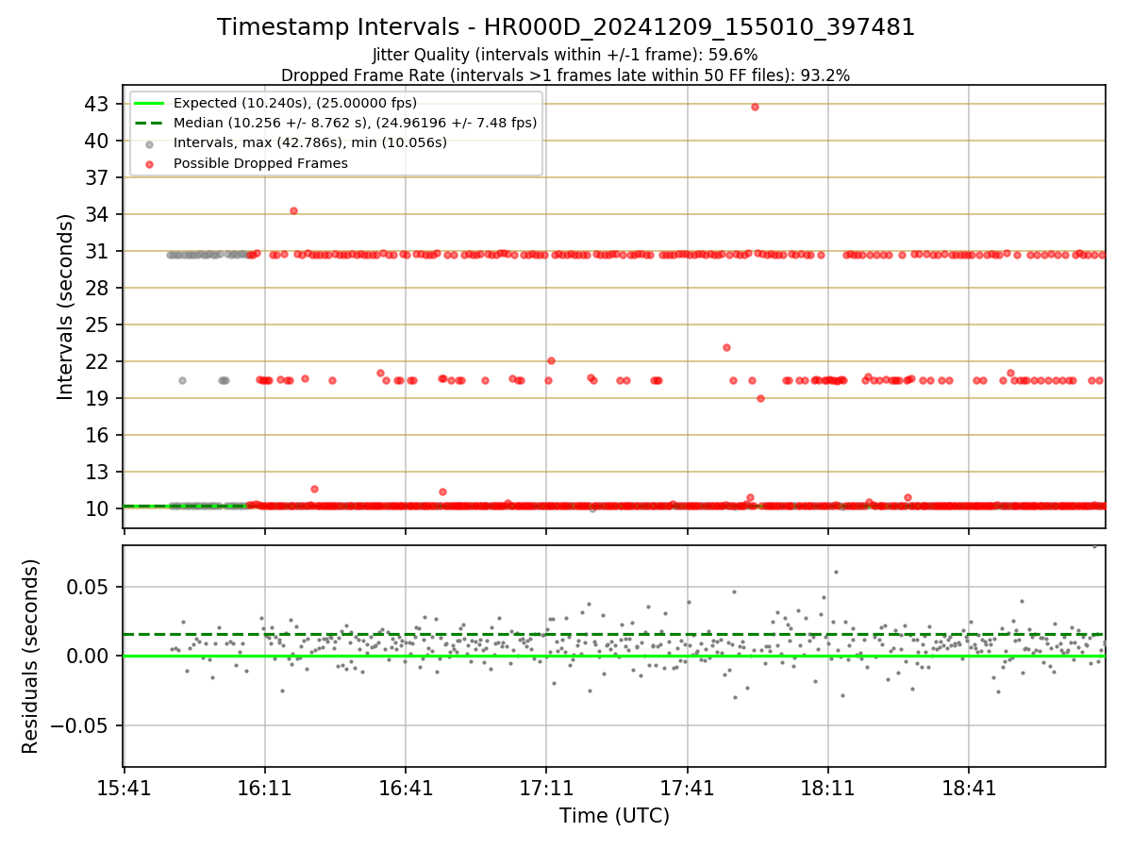The image size is (1132, 849).
Task: Click the y-axis tick label 40
Action: (97, 141)
